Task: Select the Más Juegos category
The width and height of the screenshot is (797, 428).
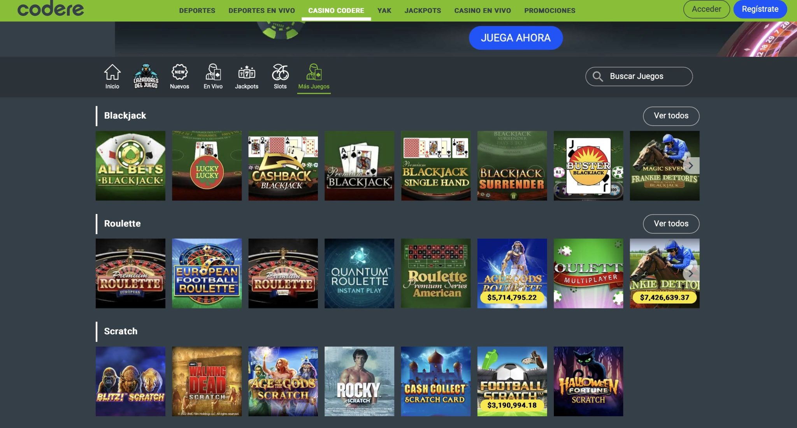Action: click(x=314, y=76)
